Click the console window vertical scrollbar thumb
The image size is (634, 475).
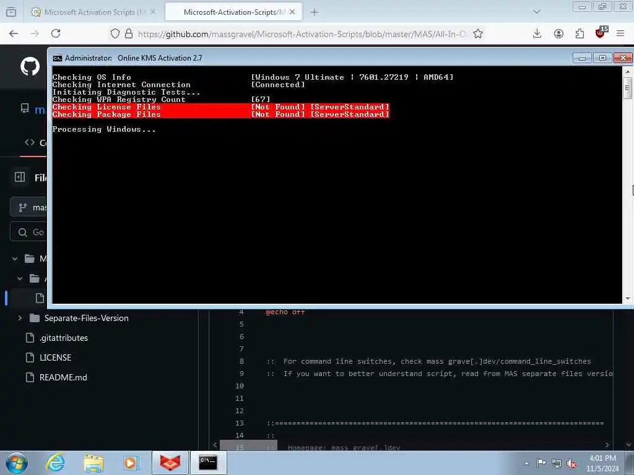coord(628,88)
